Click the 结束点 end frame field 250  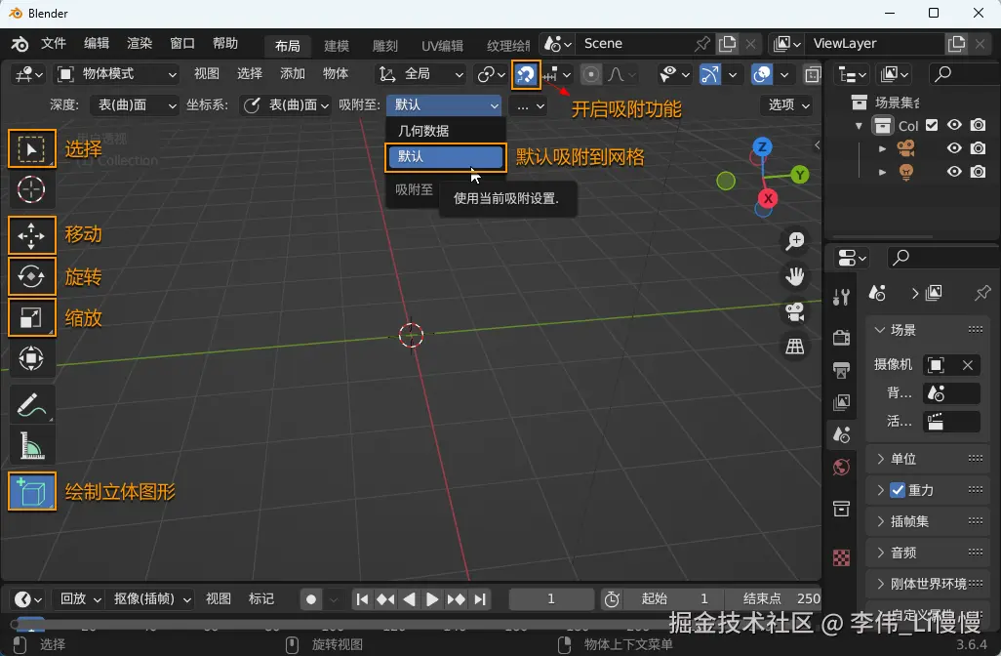click(774, 599)
